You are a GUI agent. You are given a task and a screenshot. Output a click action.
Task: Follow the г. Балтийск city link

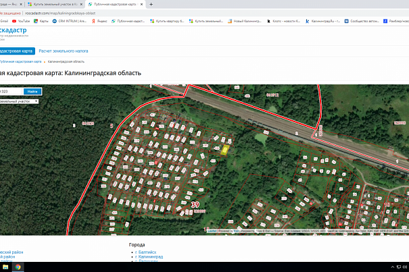click(x=149, y=252)
